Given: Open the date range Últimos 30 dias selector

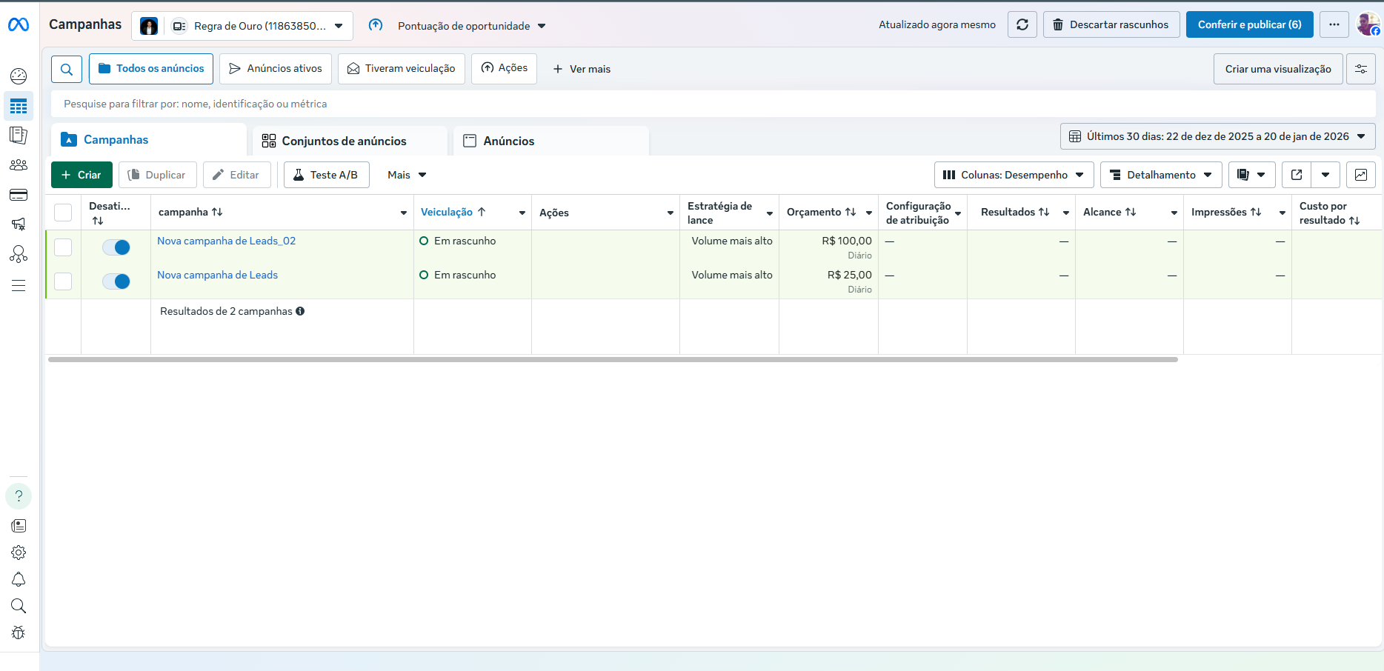Looking at the screenshot, I should [x=1217, y=136].
